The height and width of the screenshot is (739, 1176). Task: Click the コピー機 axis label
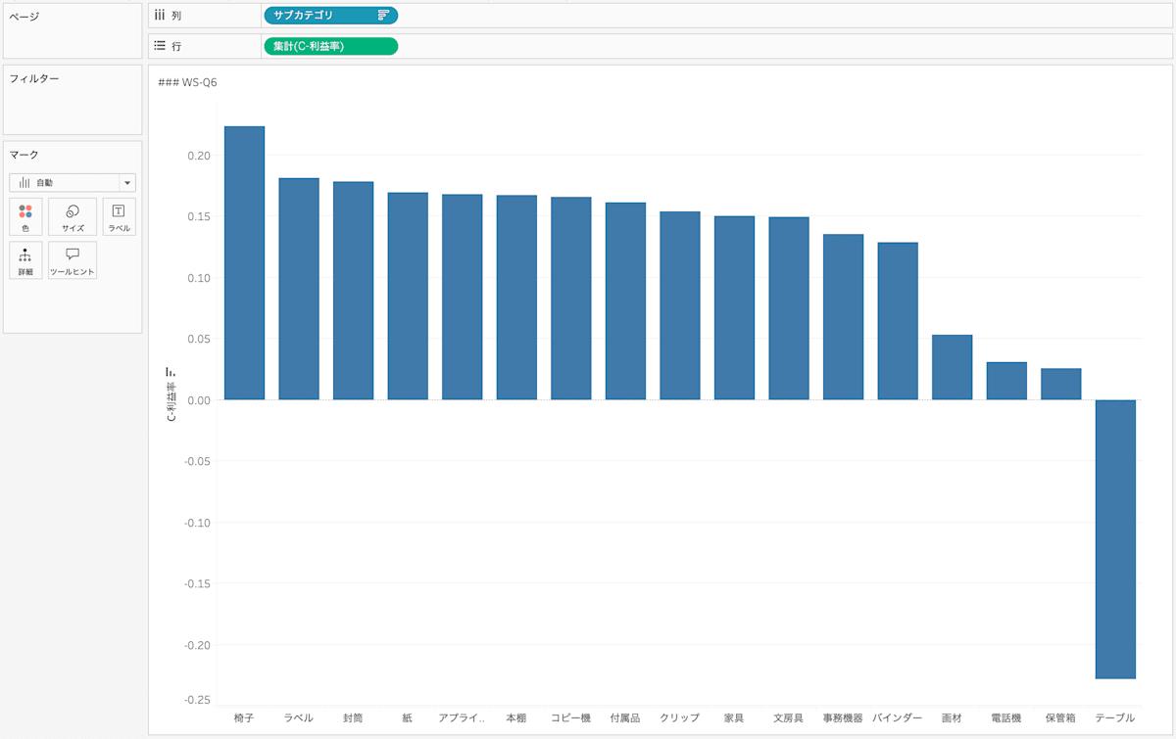(x=570, y=717)
